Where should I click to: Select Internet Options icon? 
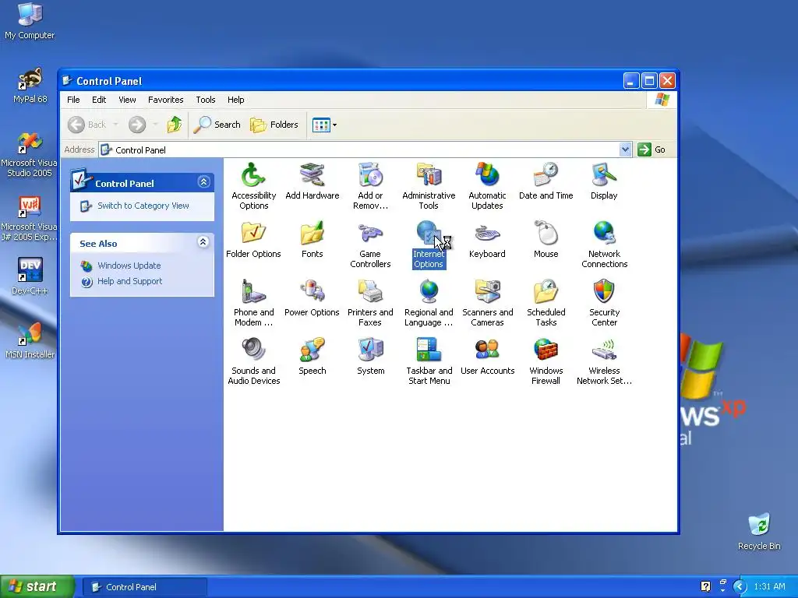pos(429,234)
